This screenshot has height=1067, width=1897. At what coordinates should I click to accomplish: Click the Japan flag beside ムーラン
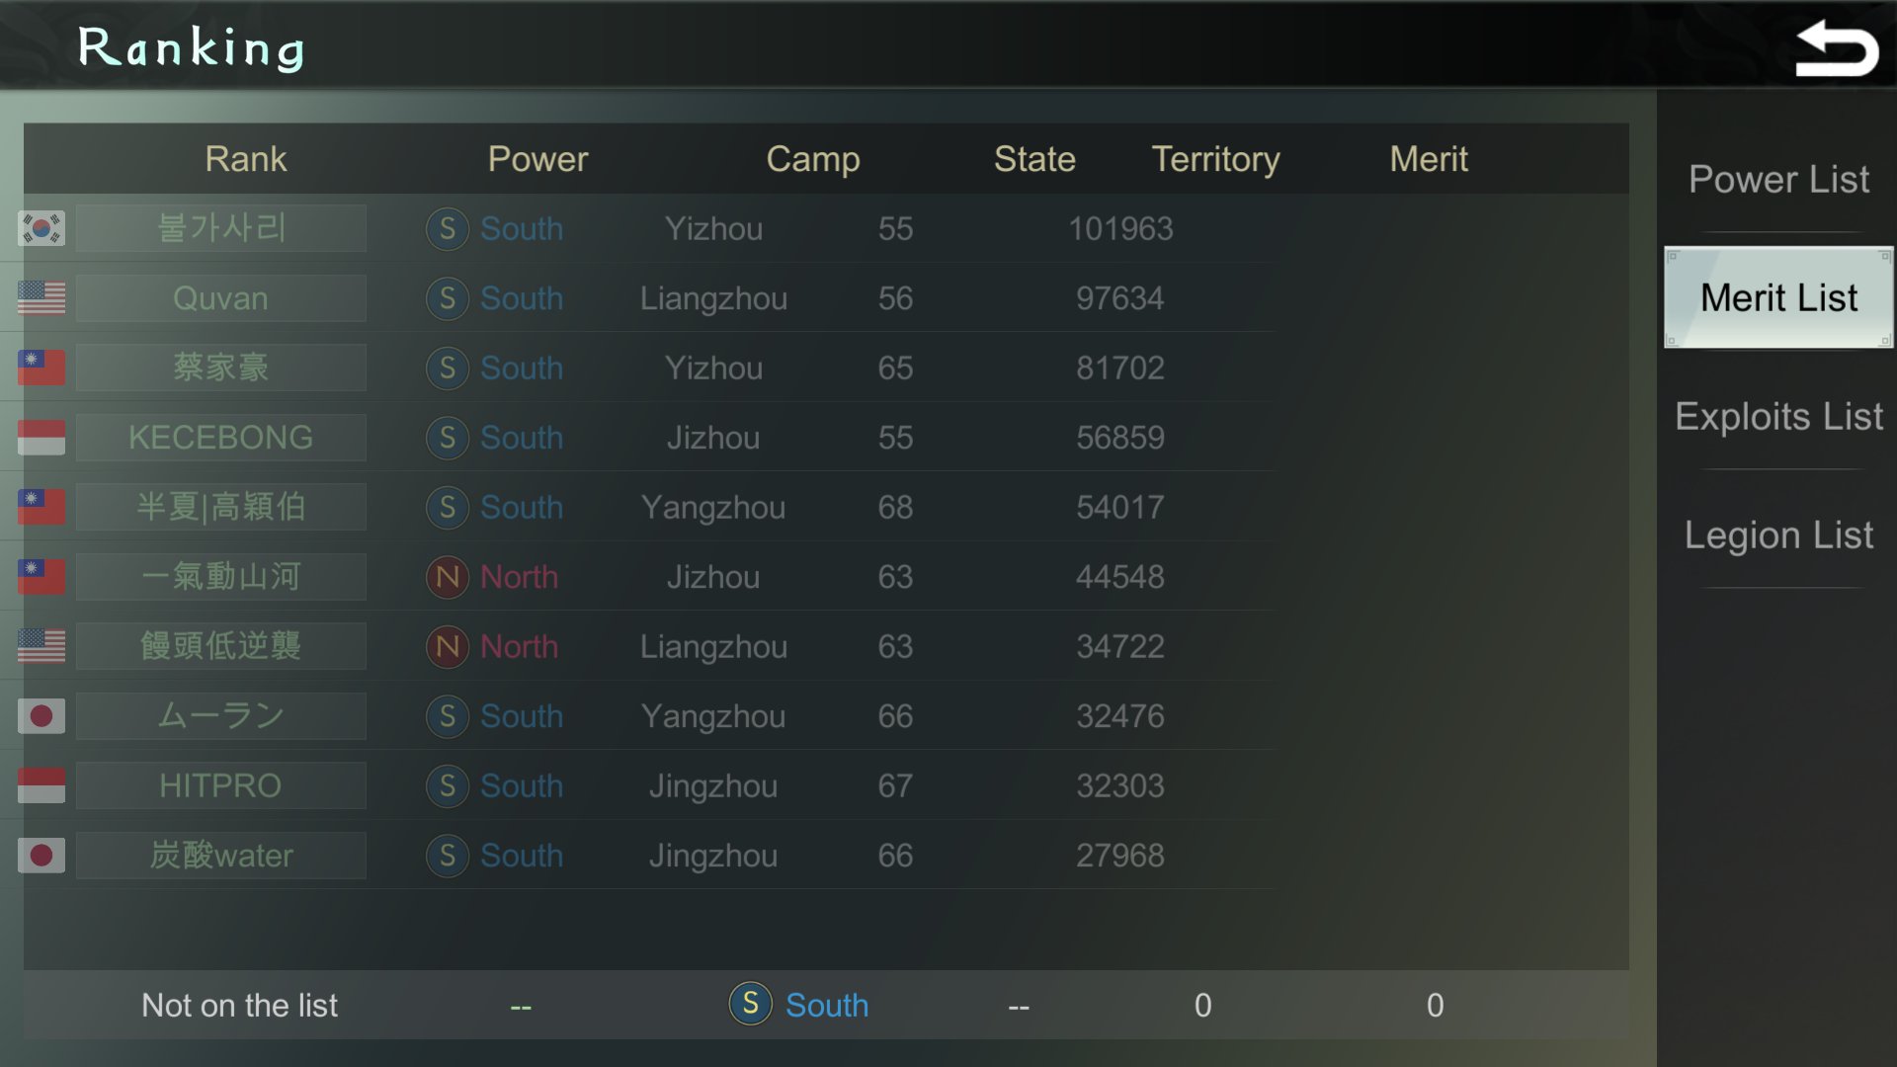pyautogui.click(x=41, y=715)
